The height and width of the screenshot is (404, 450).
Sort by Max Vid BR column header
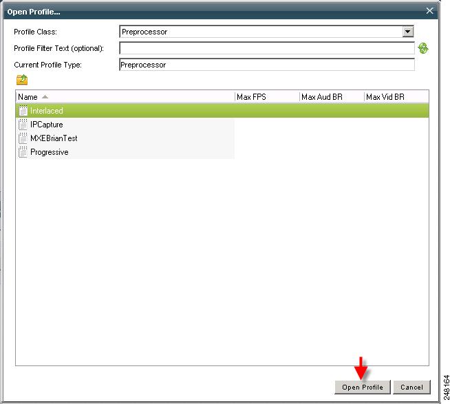(396, 97)
